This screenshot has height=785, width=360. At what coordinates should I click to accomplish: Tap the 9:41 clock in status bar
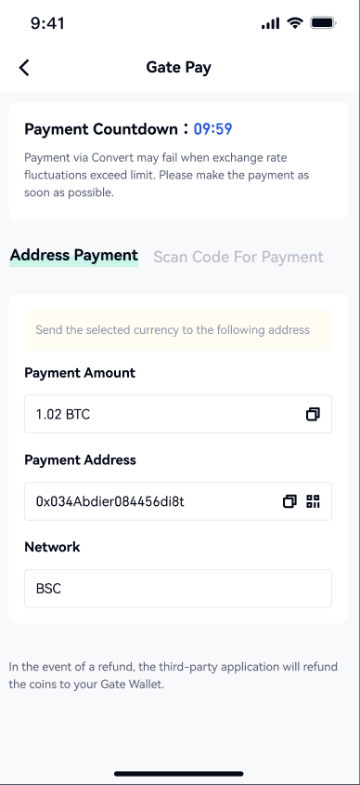[x=47, y=23]
